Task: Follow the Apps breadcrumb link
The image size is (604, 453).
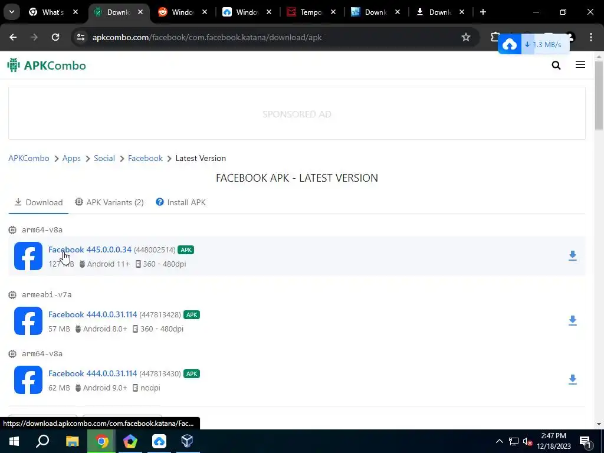Action: (71, 158)
